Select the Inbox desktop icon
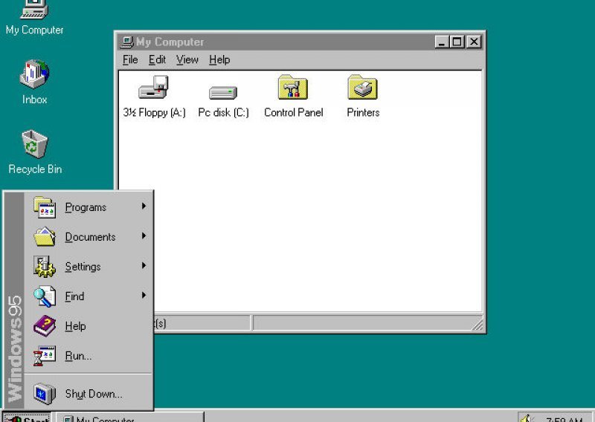Screen dimensions: 595x422 [x=34, y=74]
